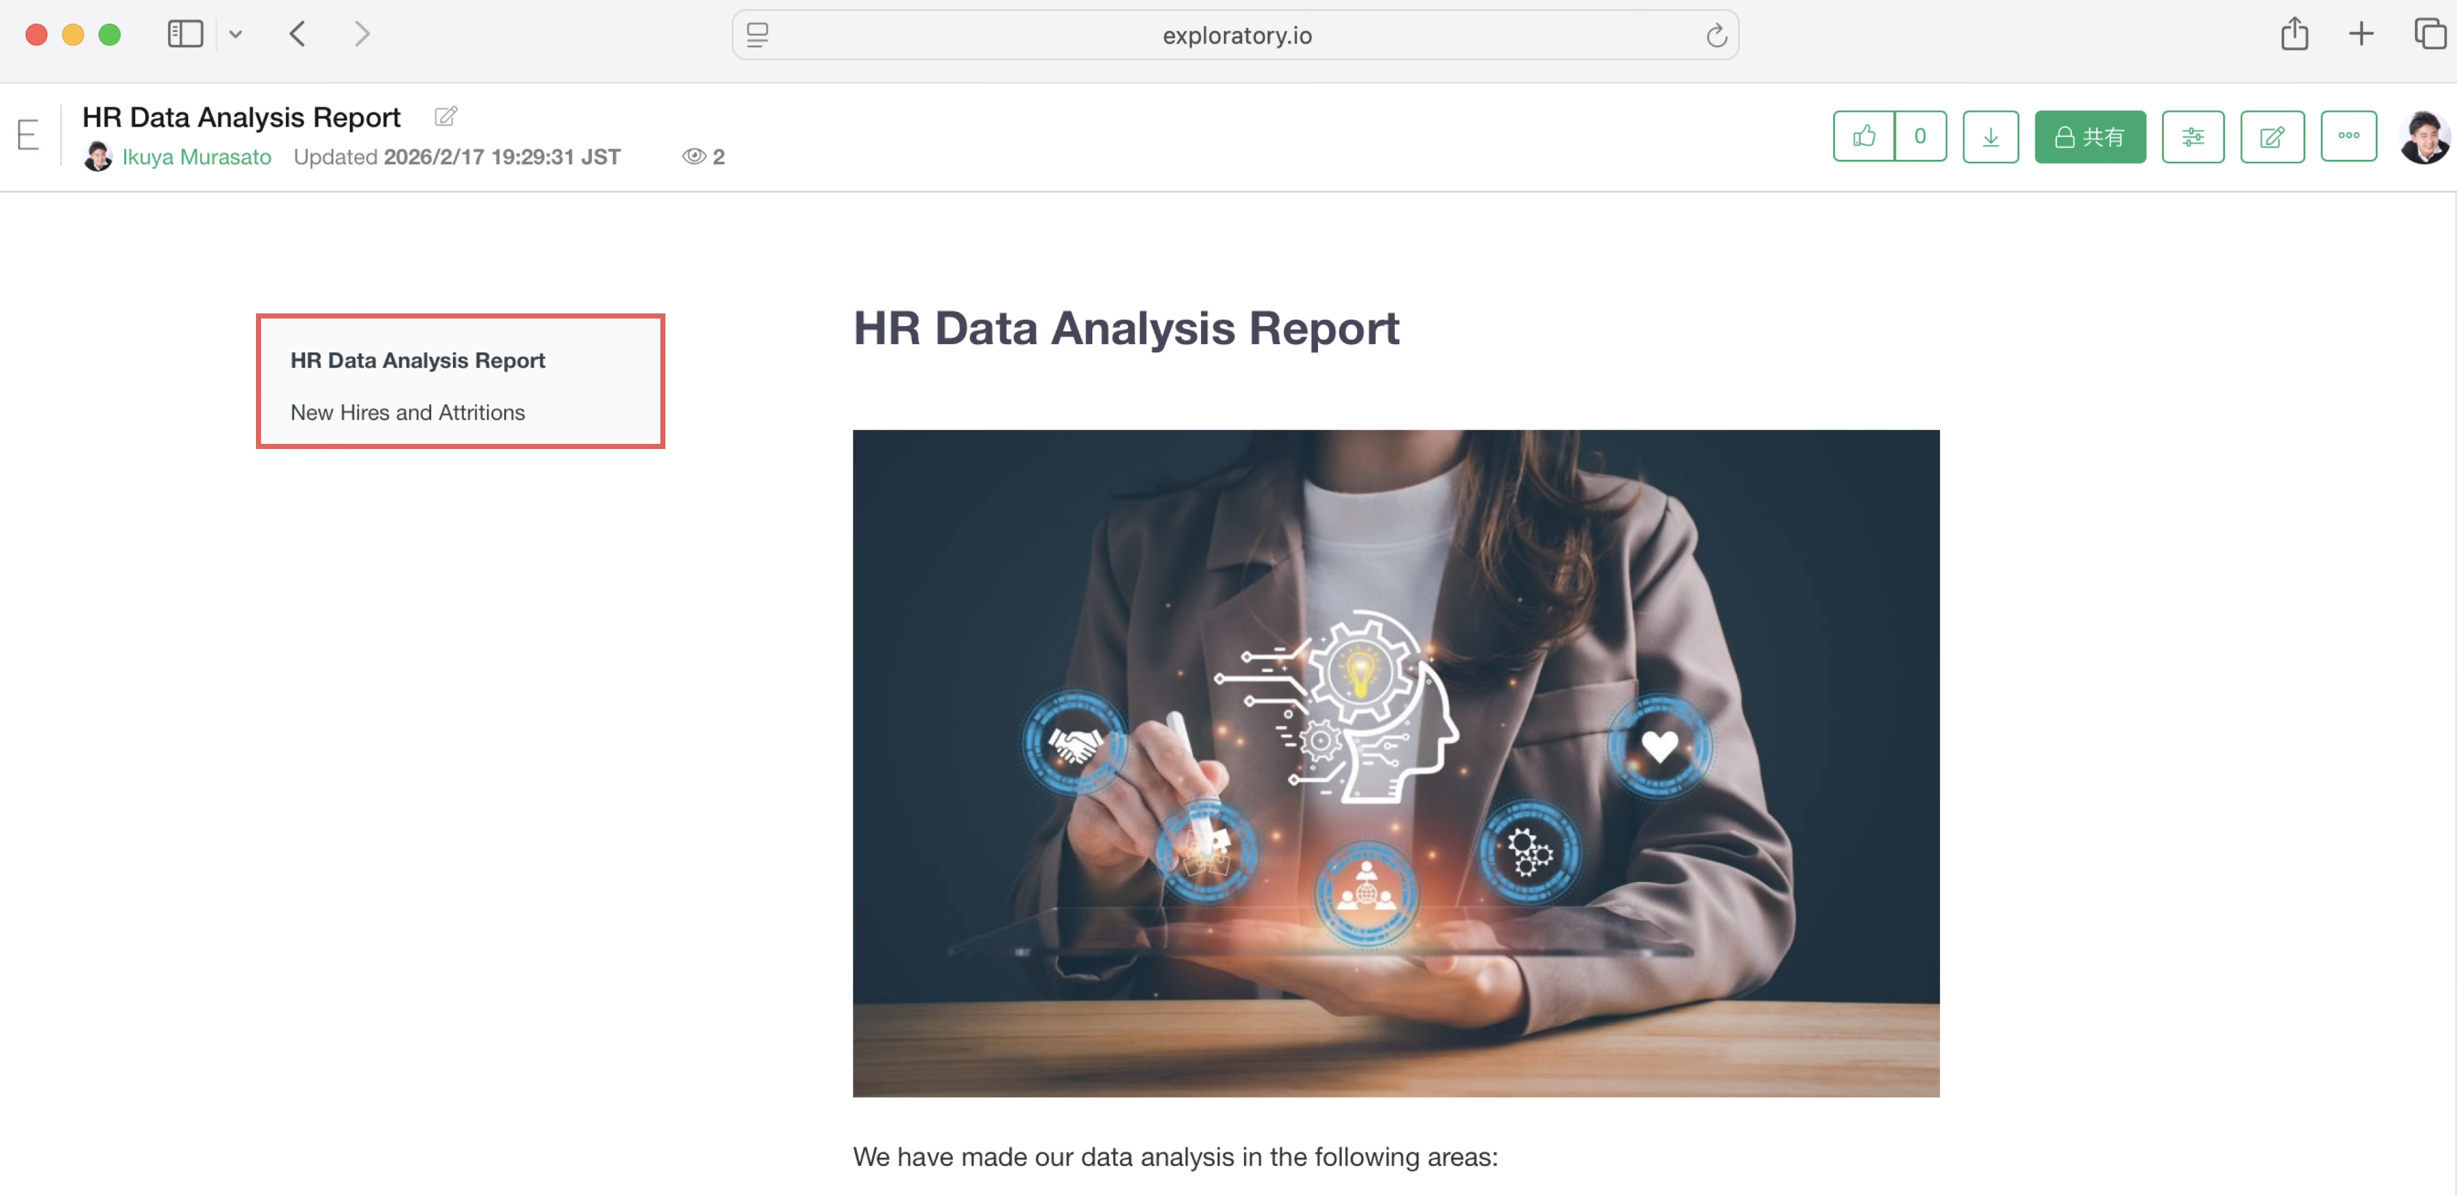This screenshot has height=1196, width=2457.
Task: Click the Exploratory E logo
Action: click(28, 136)
